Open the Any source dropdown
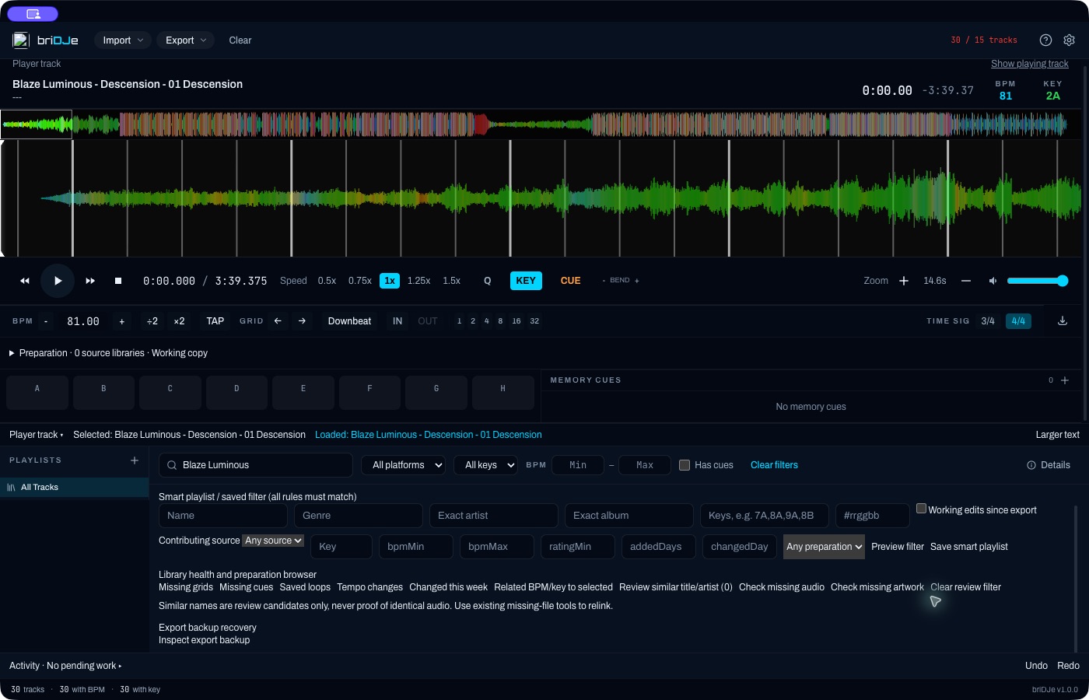The width and height of the screenshot is (1089, 700). coord(273,541)
